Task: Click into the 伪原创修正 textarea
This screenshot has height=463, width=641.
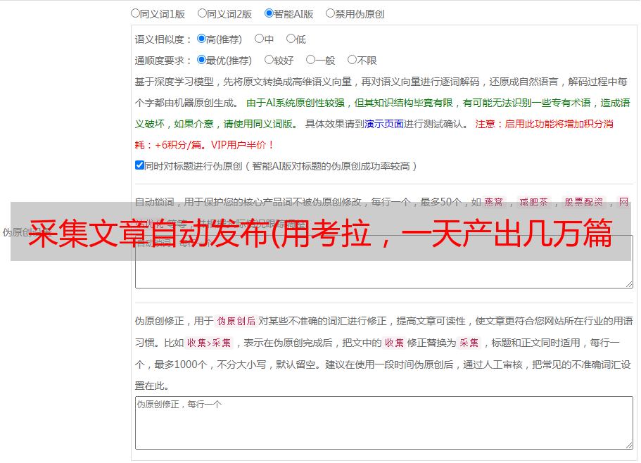Action: 384,423
